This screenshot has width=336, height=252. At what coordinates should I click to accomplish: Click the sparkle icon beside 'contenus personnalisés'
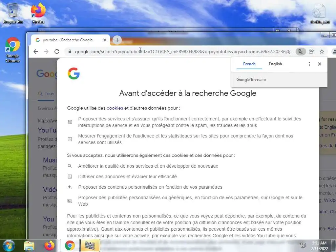(x=70, y=187)
